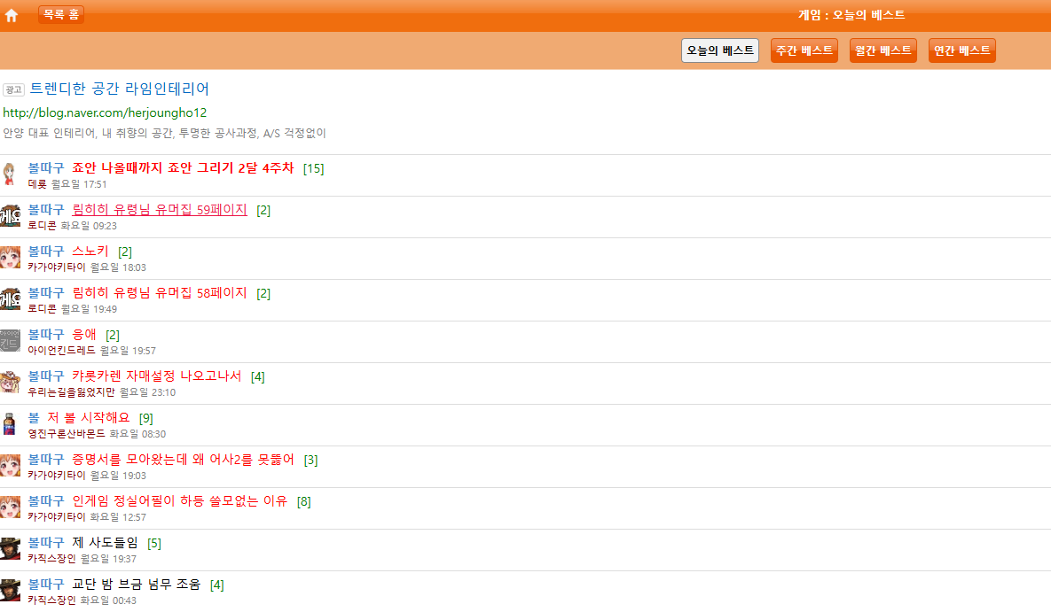Open post 림히히 유령님 유머집 59페이지
The height and width of the screenshot is (612, 1051).
point(160,210)
